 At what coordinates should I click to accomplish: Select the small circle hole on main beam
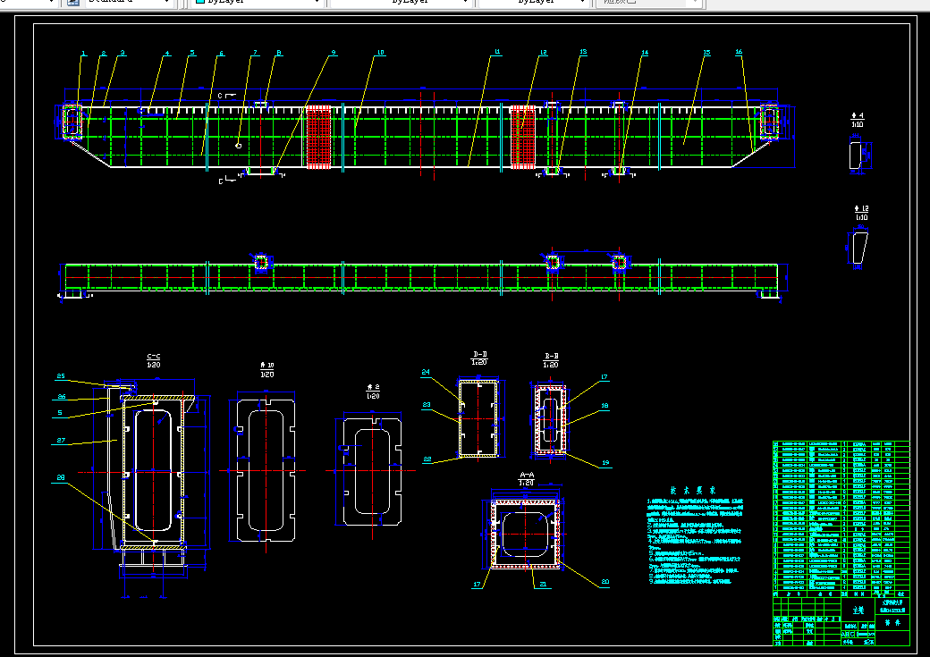click(239, 146)
